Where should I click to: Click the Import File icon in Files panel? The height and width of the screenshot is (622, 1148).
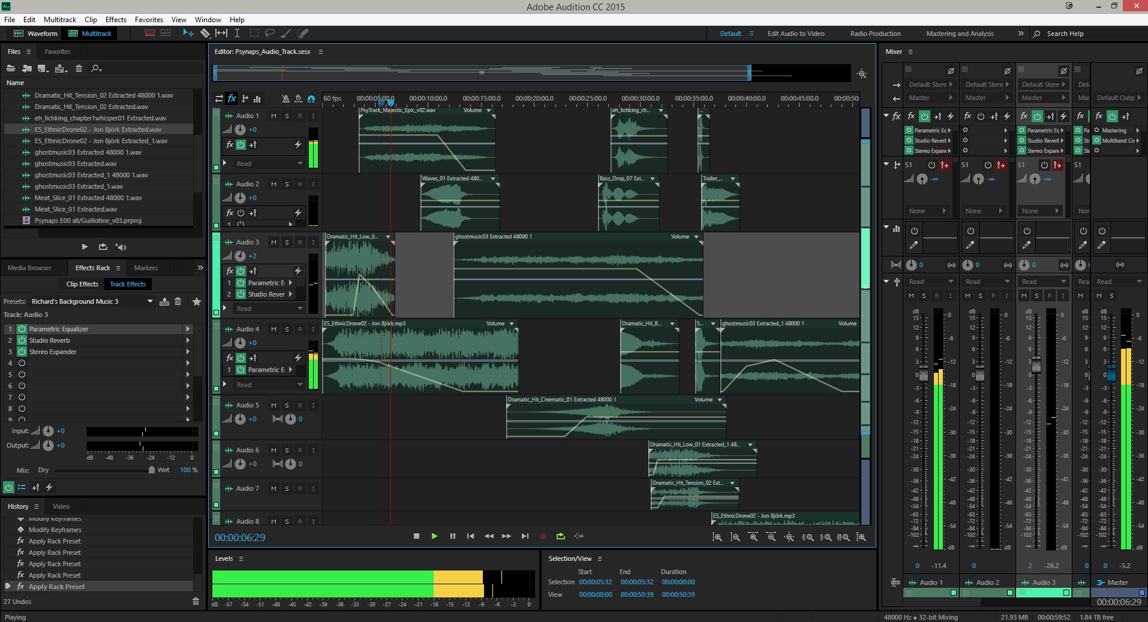pyautogui.click(x=27, y=68)
